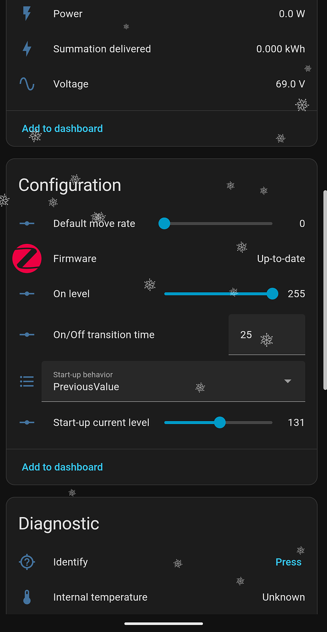Select the Summation delivered flash icon
Screen dimensions: 327x632
coord(27,48)
